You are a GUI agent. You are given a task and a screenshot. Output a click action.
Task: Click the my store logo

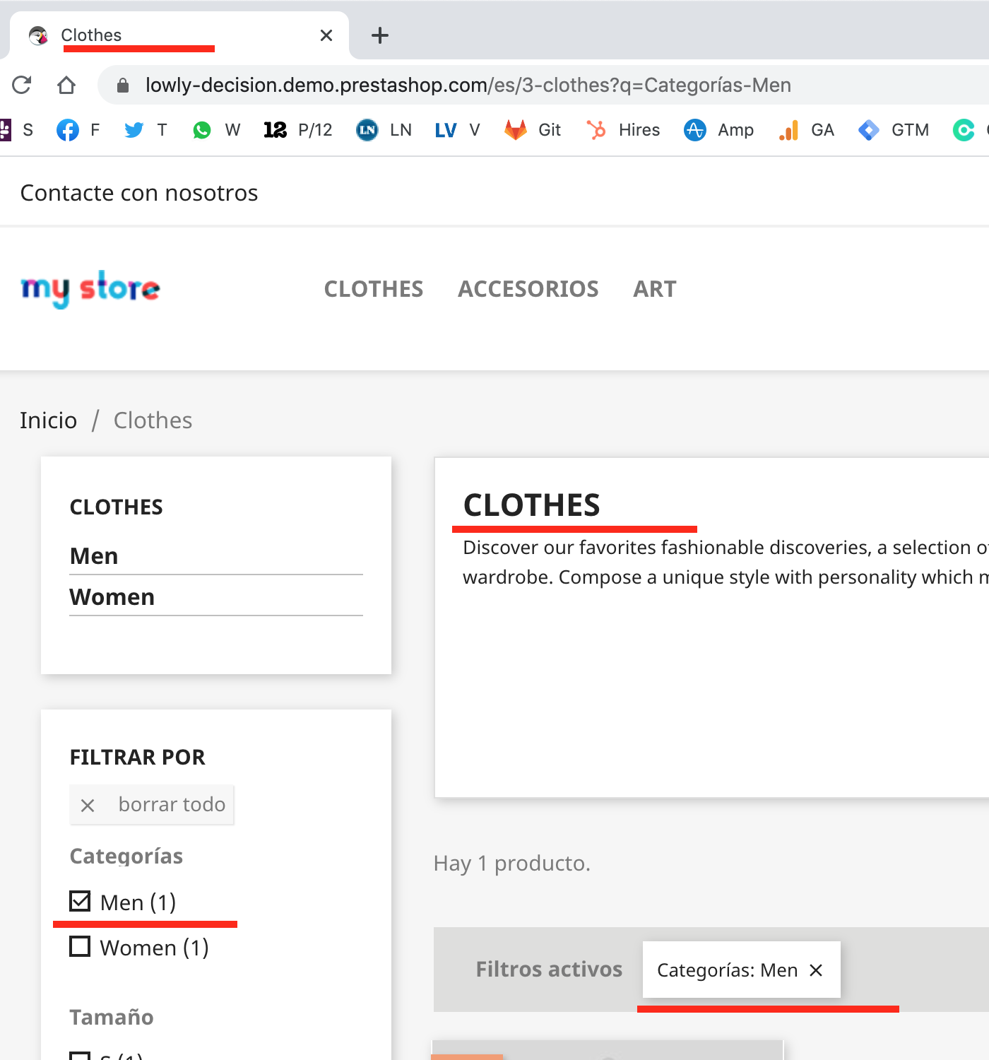(x=90, y=288)
